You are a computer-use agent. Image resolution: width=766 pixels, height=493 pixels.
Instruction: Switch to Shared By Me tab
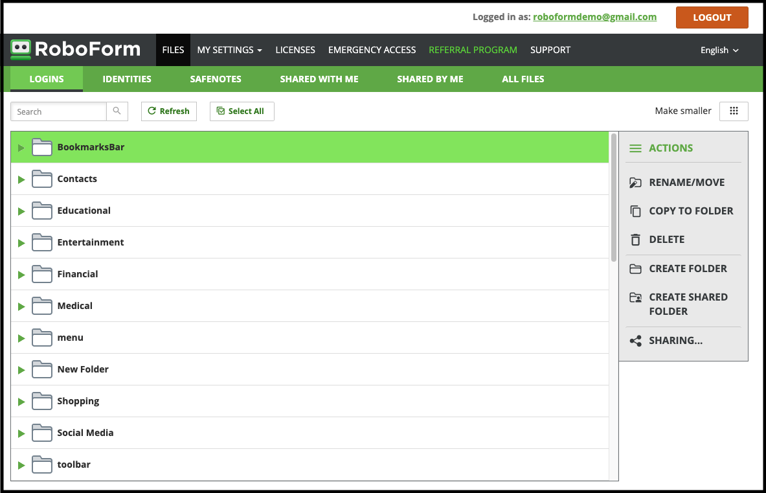point(430,78)
